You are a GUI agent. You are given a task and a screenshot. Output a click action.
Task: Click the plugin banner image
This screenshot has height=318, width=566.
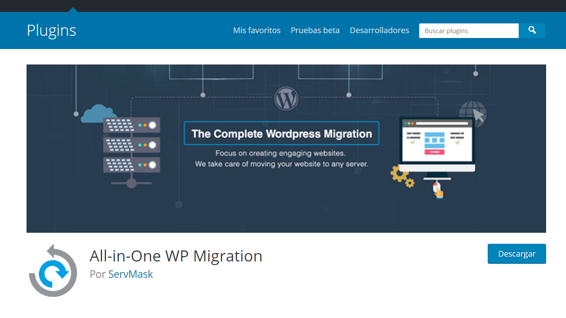click(x=286, y=148)
